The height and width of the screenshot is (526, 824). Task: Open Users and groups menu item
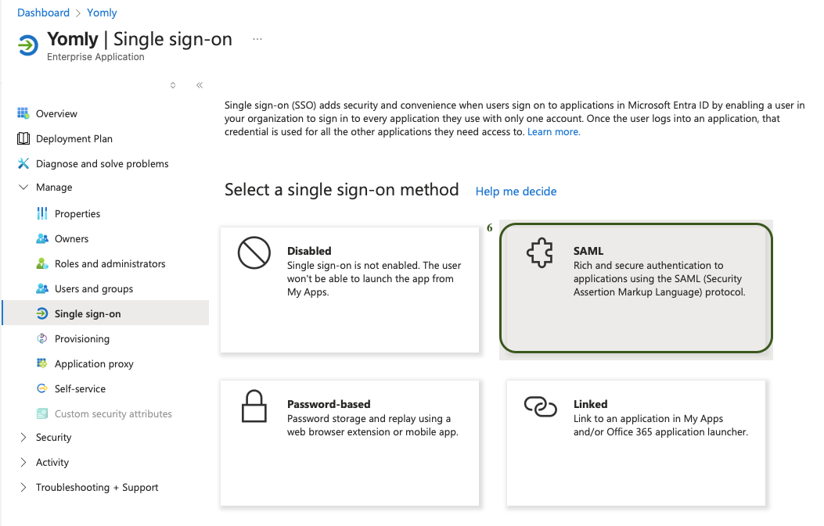coord(94,288)
